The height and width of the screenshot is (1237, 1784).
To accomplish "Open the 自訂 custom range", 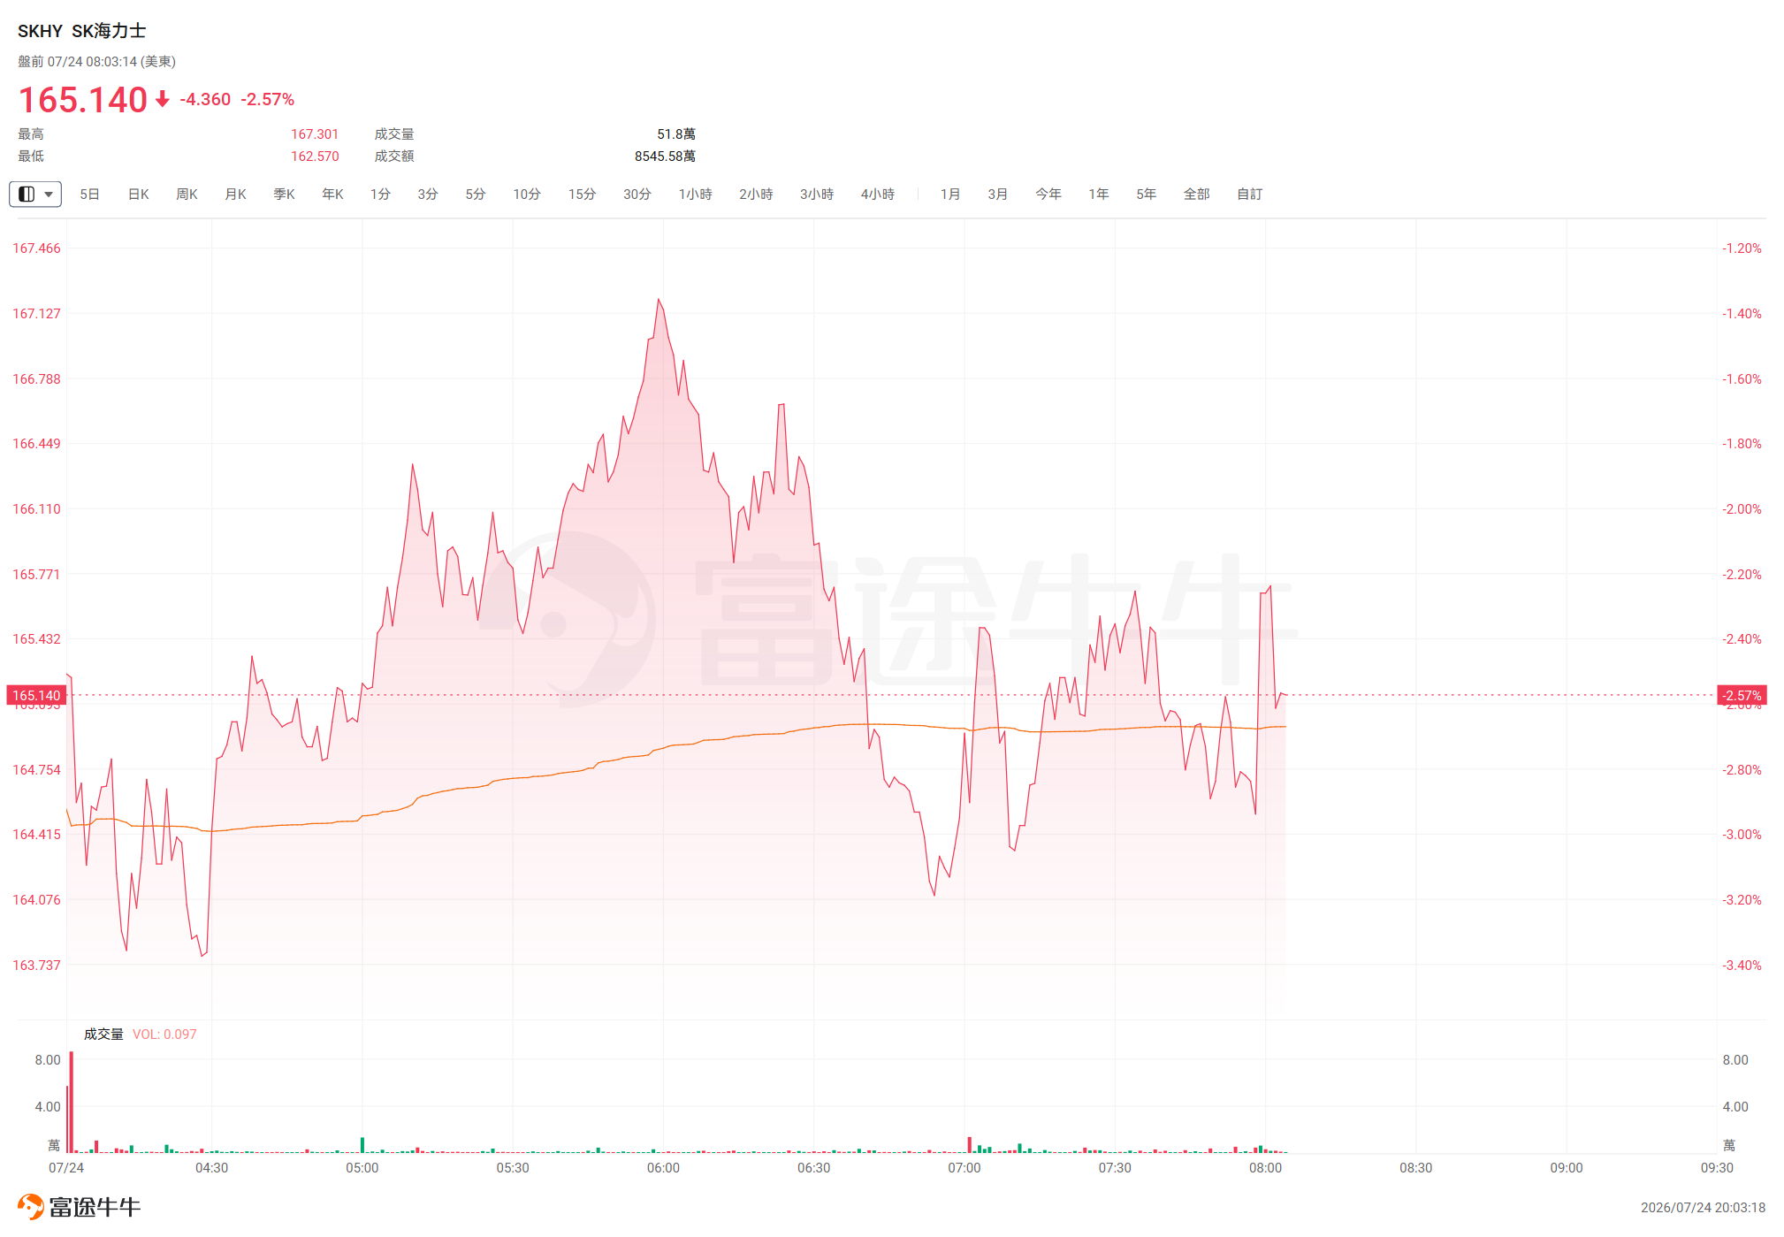I will tap(1250, 194).
